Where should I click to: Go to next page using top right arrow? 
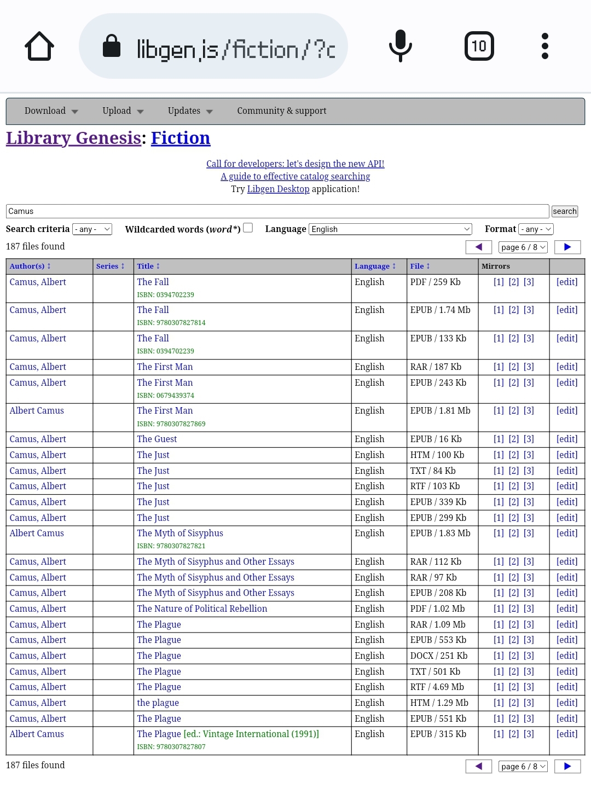click(567, 247)
